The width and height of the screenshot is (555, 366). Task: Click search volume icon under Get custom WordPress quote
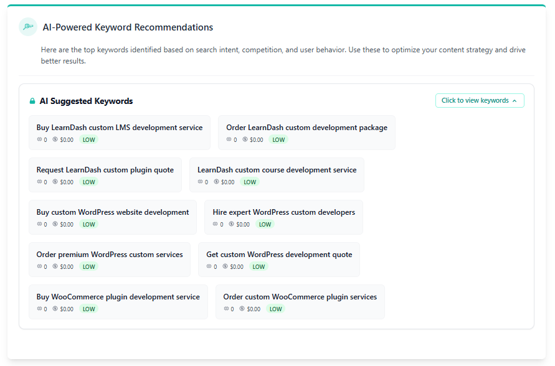pos(209,266)
